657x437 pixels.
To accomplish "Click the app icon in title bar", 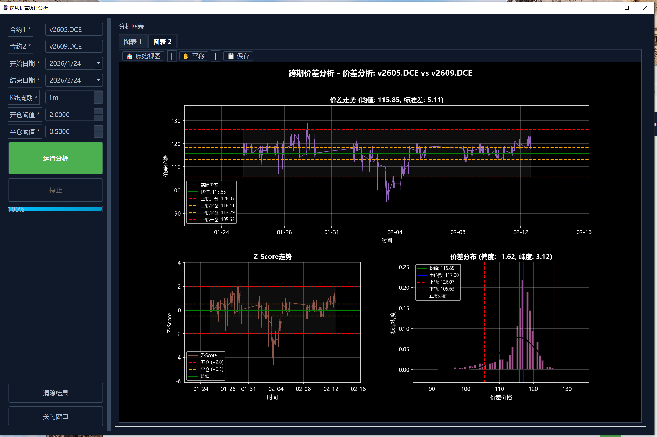I will [x=6, y=8].
